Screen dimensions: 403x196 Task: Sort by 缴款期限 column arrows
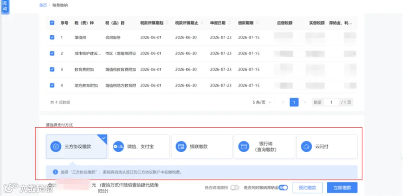click(x=257, y=23)
